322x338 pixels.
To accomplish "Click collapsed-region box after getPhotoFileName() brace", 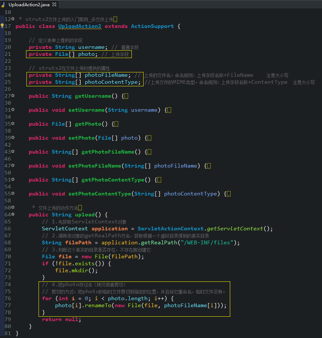I will pyautogui.click(x=149, y=152).
